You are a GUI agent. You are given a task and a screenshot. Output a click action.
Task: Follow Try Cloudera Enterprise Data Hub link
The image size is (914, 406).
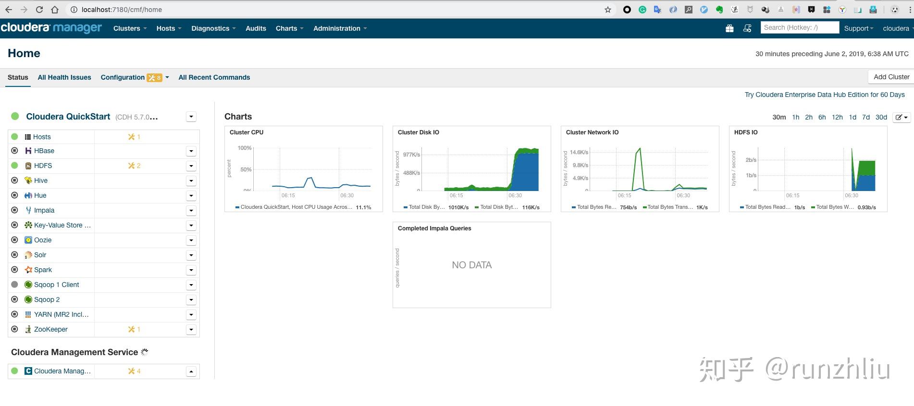[x=825, y=95]
